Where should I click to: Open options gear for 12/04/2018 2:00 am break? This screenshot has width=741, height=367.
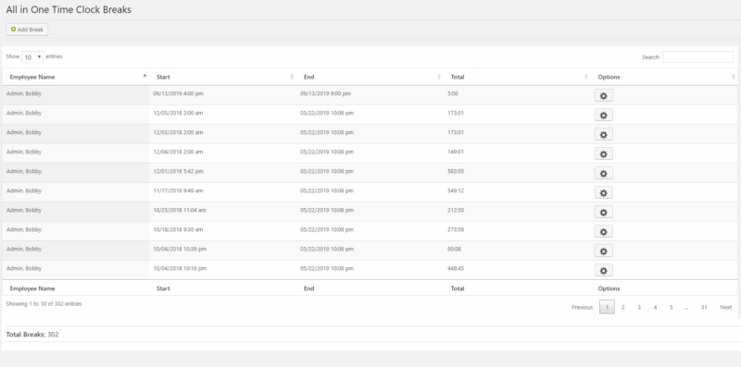coord(604,153)
